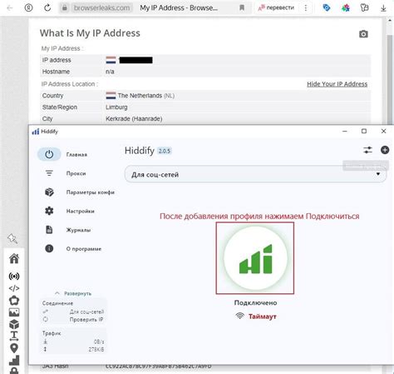Open the three-dot menu in address bar
The height and width of the screenshot is (374, 394).
pos(306,7)
